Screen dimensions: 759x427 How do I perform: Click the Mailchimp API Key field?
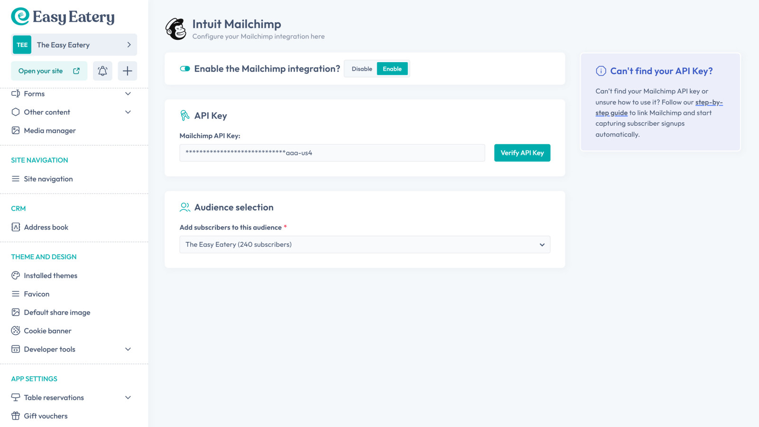332,153
